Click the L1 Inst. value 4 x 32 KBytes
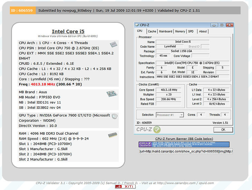The width and height of the screenshot is (252, 190). [216, 94]
